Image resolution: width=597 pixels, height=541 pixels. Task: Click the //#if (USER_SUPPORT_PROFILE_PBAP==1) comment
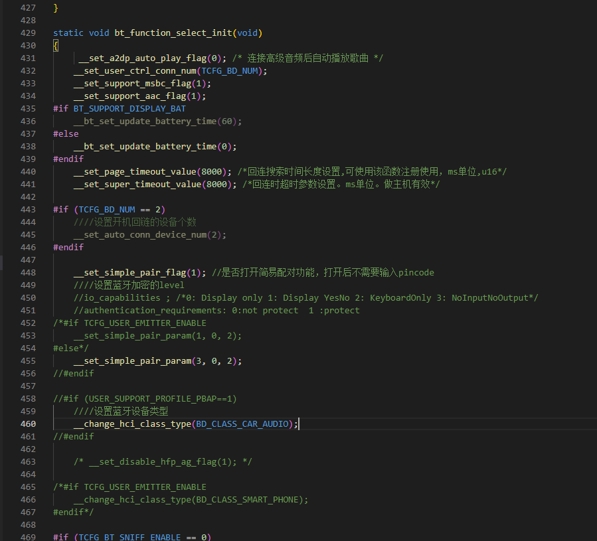click(x=145, y=398)
